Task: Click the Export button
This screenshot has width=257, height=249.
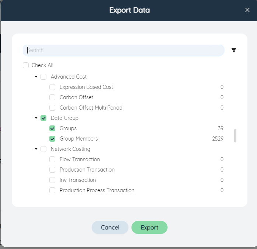Action: (149, 227)
